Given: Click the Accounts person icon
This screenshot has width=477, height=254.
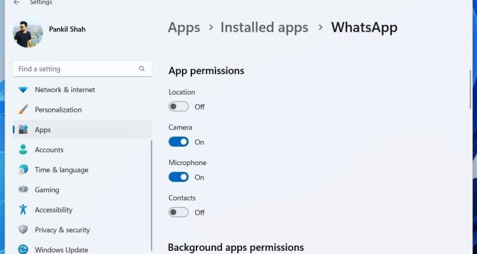Looking at the screenshot, I should click(x=23, y=149).
